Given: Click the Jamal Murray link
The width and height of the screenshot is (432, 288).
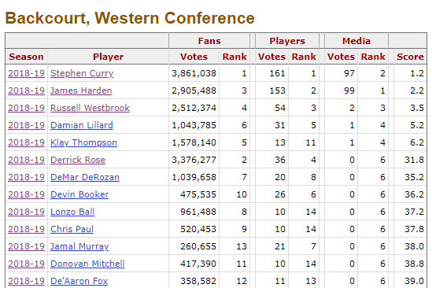Looking at the screenshot, I should coord(79,246).
